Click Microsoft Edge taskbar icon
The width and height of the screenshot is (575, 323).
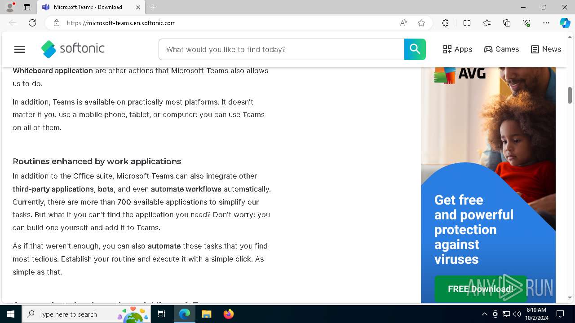[185, 314]
